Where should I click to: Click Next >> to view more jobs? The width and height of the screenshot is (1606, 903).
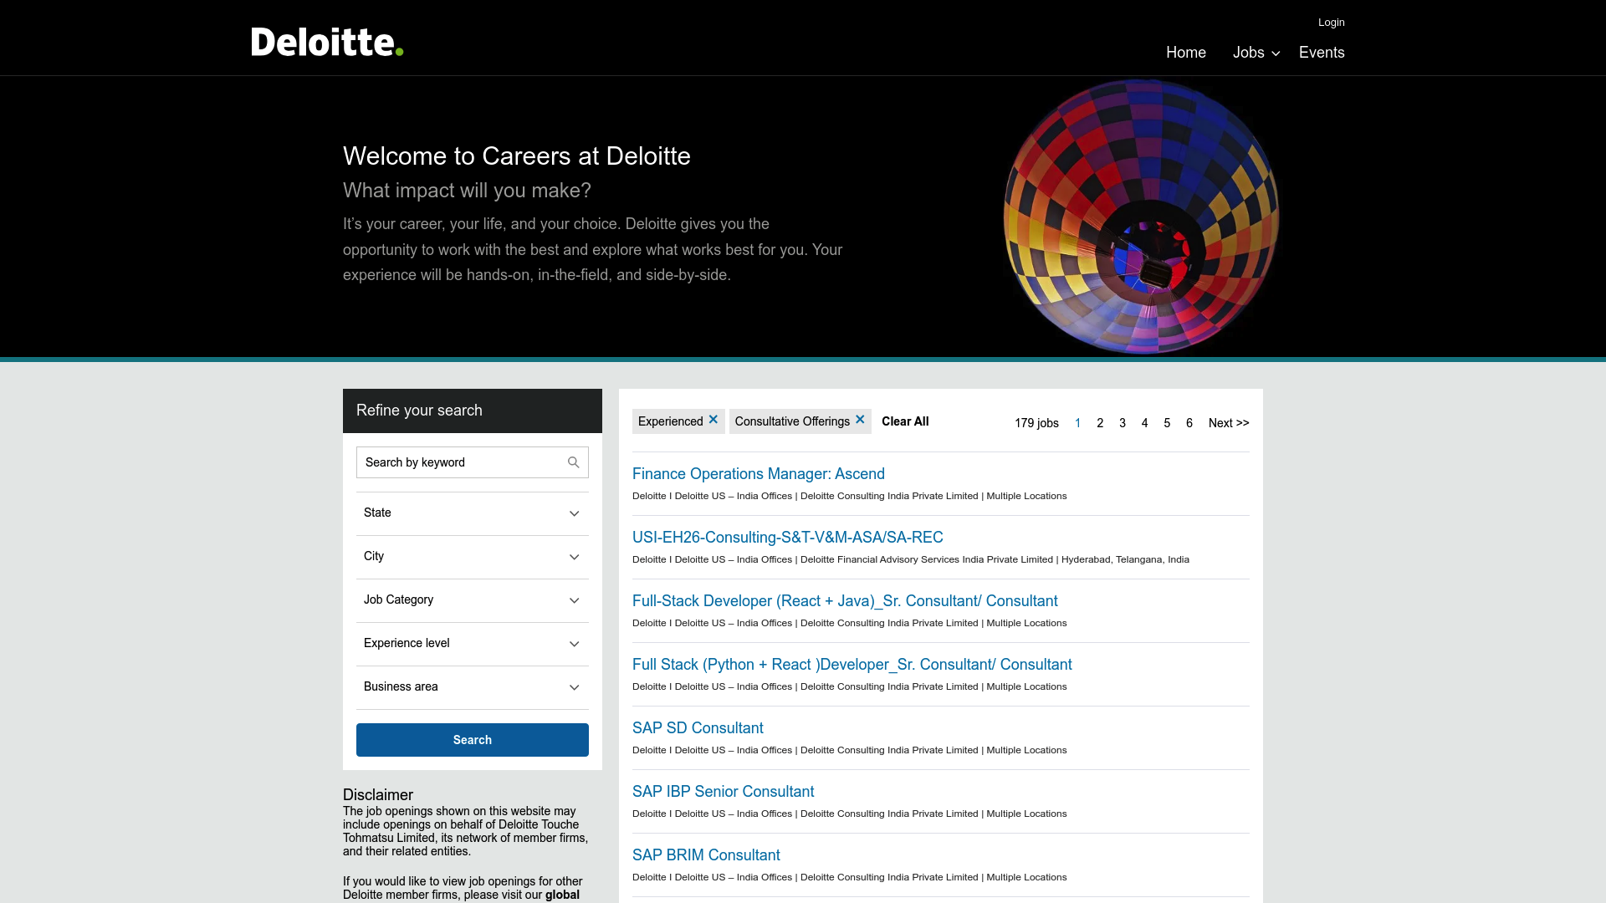(1228, 423)
